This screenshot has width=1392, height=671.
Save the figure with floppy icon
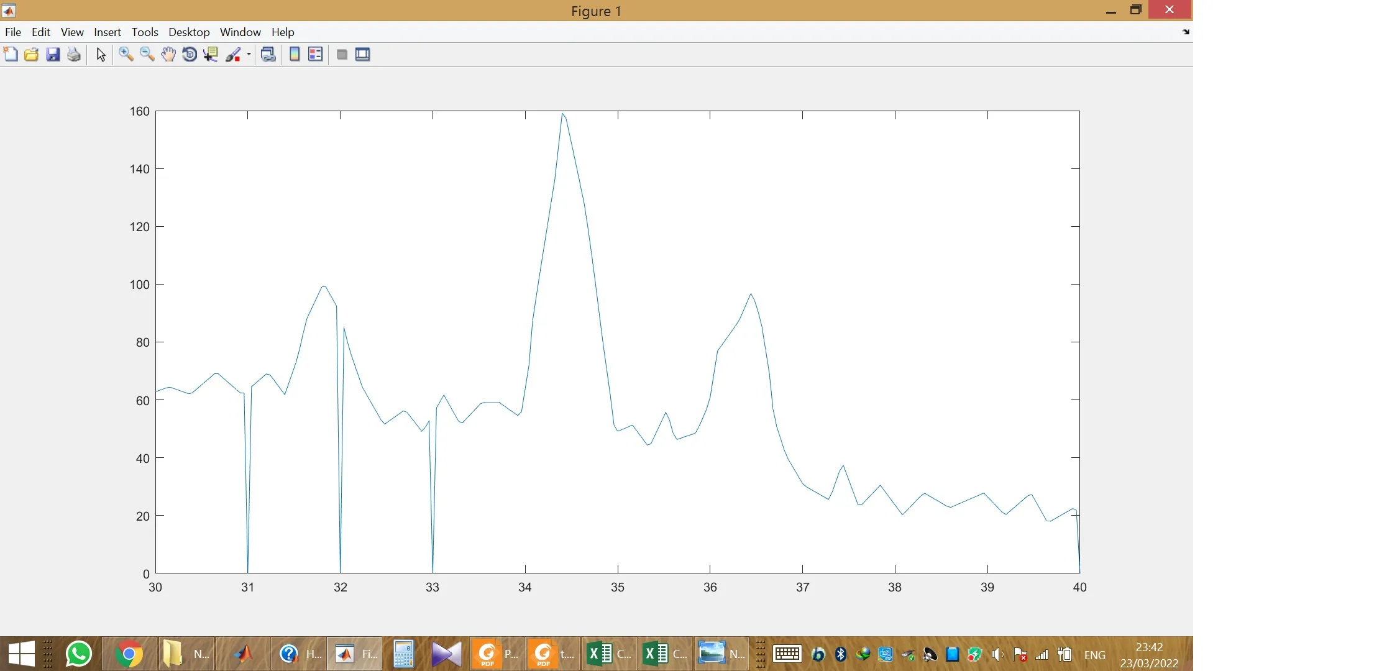[53, 55]
